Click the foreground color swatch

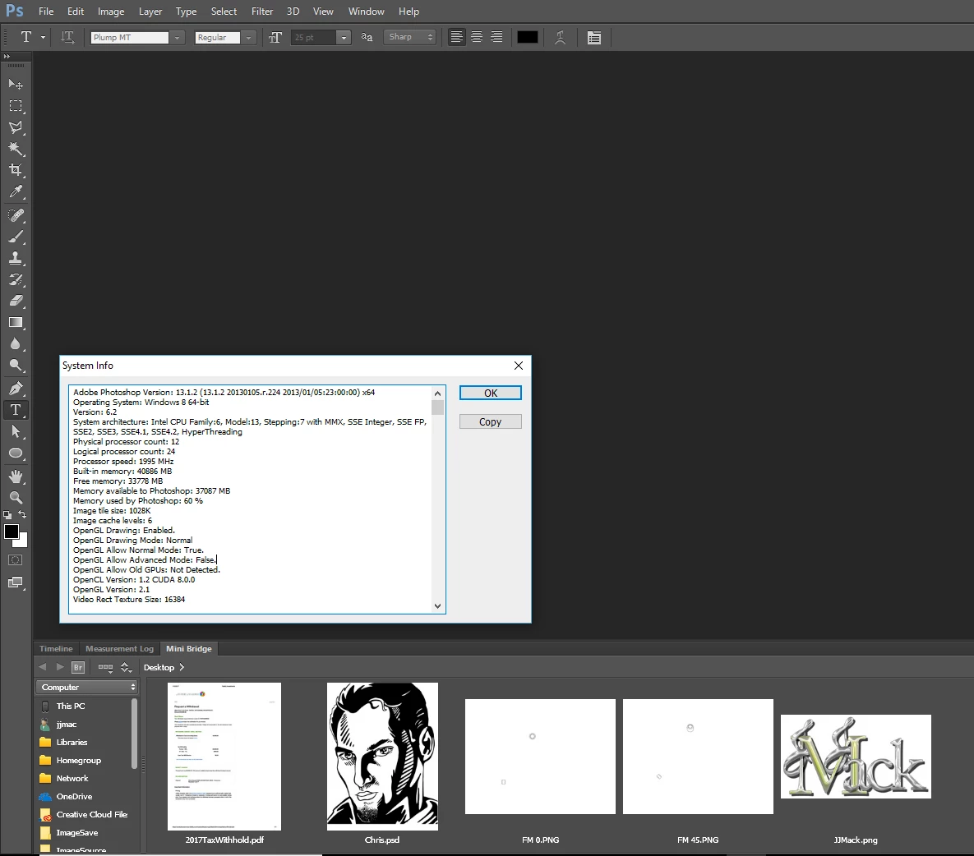(x=12, y=532)
